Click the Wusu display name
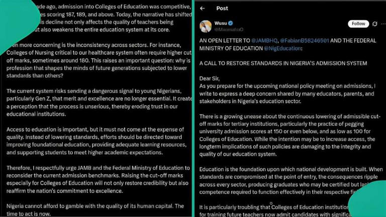 tap(221, 23)
